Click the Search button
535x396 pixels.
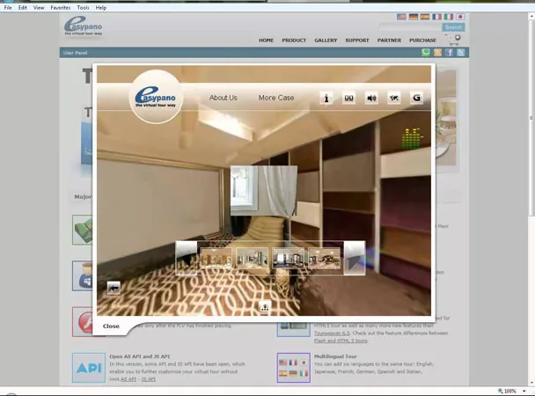point(453,27)
